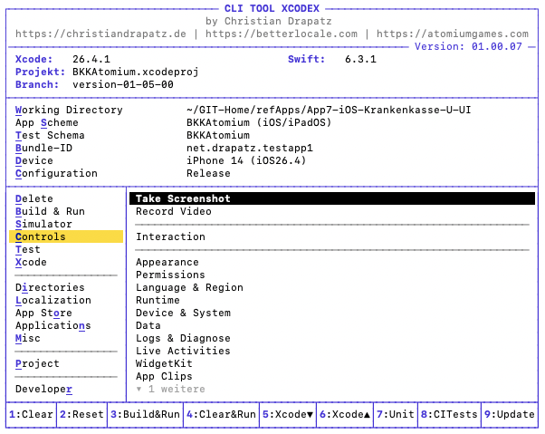Open the atomiumgames.com link

(453, 34)
